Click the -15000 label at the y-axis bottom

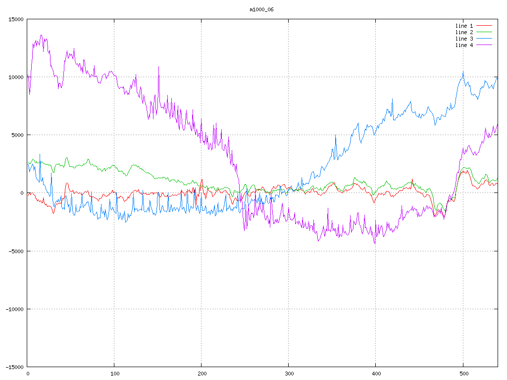[14, 367]
